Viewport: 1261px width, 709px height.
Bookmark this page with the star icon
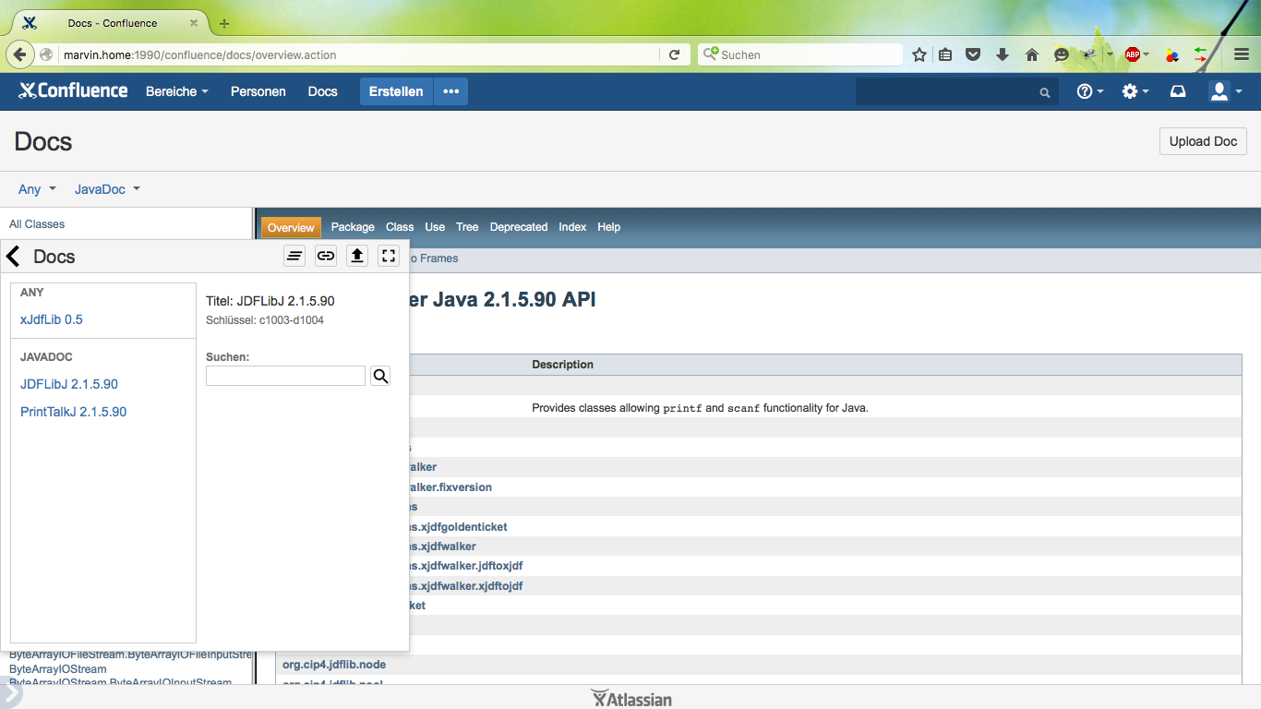[x=919, y=54]
